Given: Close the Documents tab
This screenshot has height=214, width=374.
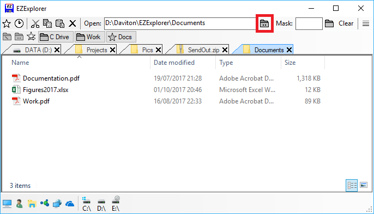Looking at the screenshot, I should click(289, 50).
